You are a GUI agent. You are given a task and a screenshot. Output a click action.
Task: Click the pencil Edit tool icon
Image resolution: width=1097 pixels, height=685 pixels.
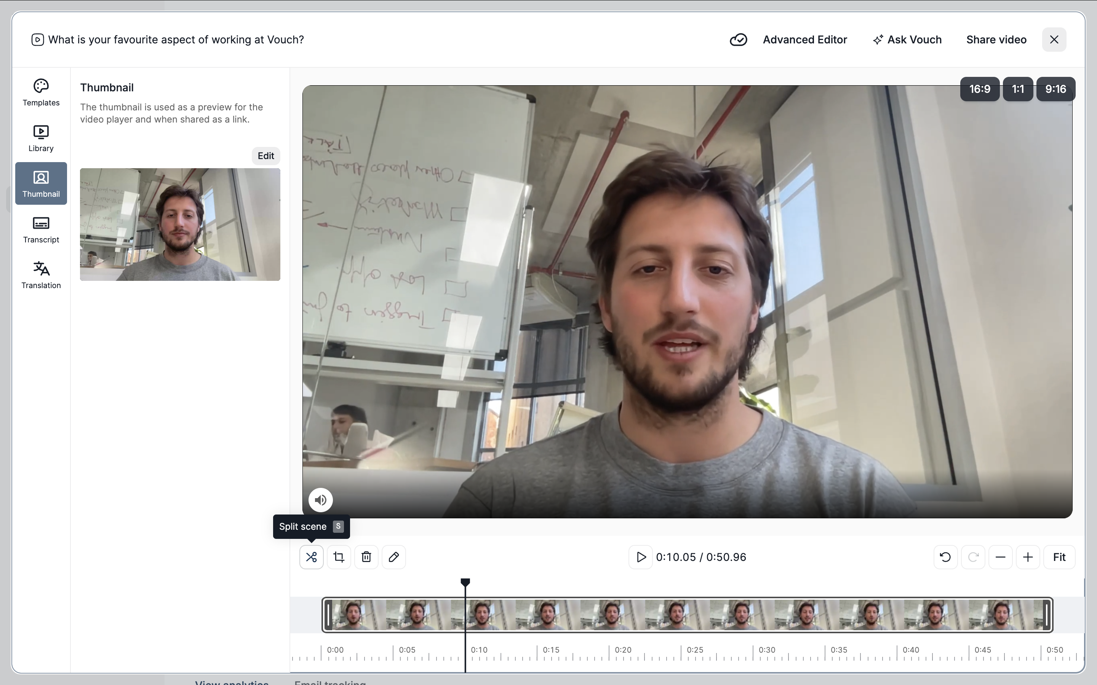tap(393, 557)
